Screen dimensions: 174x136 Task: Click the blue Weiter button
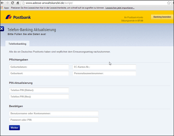(x=14, y=128)
